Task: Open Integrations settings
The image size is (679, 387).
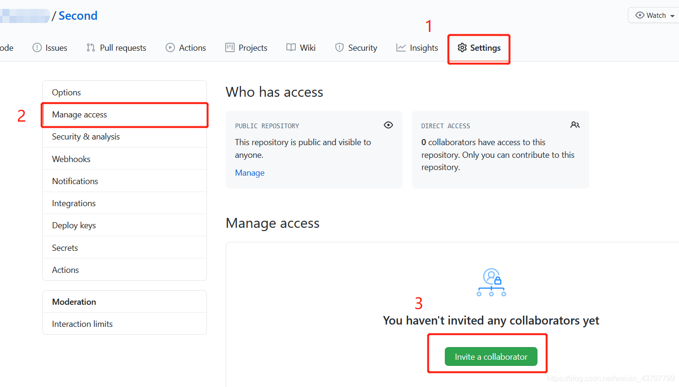Action: [125, 203]
